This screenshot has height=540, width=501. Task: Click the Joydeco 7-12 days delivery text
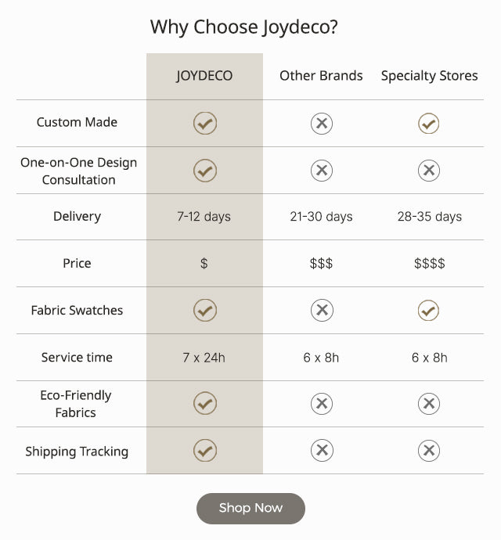(204, 217)
